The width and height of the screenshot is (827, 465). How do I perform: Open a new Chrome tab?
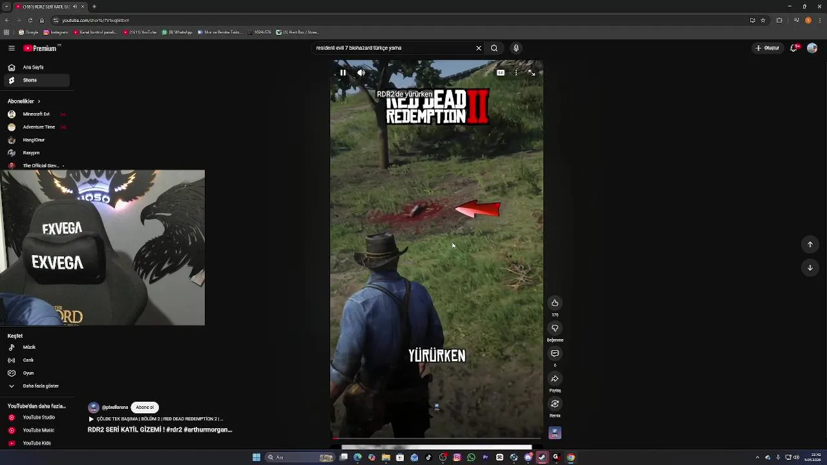pyautogui.click(x=94, y=6)
